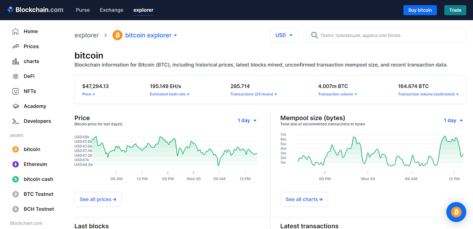Screen dimensions: 473x229
Task: Click the DeFi grid icon
Action: 16,76
